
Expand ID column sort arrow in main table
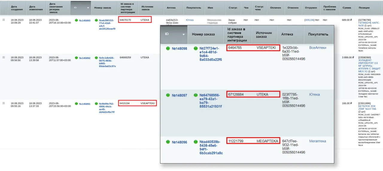(88, 8)
